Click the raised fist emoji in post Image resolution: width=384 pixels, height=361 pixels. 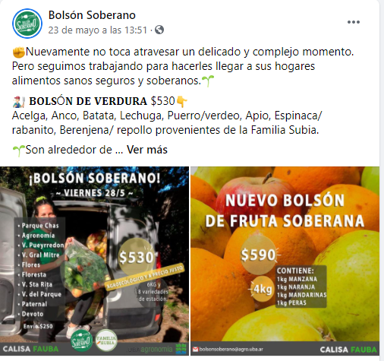point(18,52)
